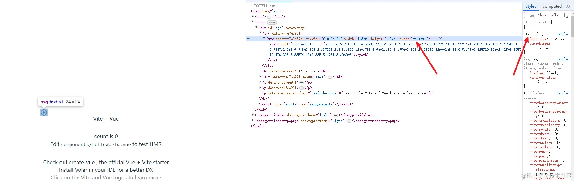The height and width of the screenshot is (181, 574).
Task: Click the read-the-docs paragraph on page
Action: [x=106, y=178]
